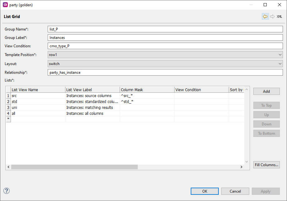Confirm with the OK button
Image resolution: width=287 pixels, height=201 pixels.
coord(205,191)
